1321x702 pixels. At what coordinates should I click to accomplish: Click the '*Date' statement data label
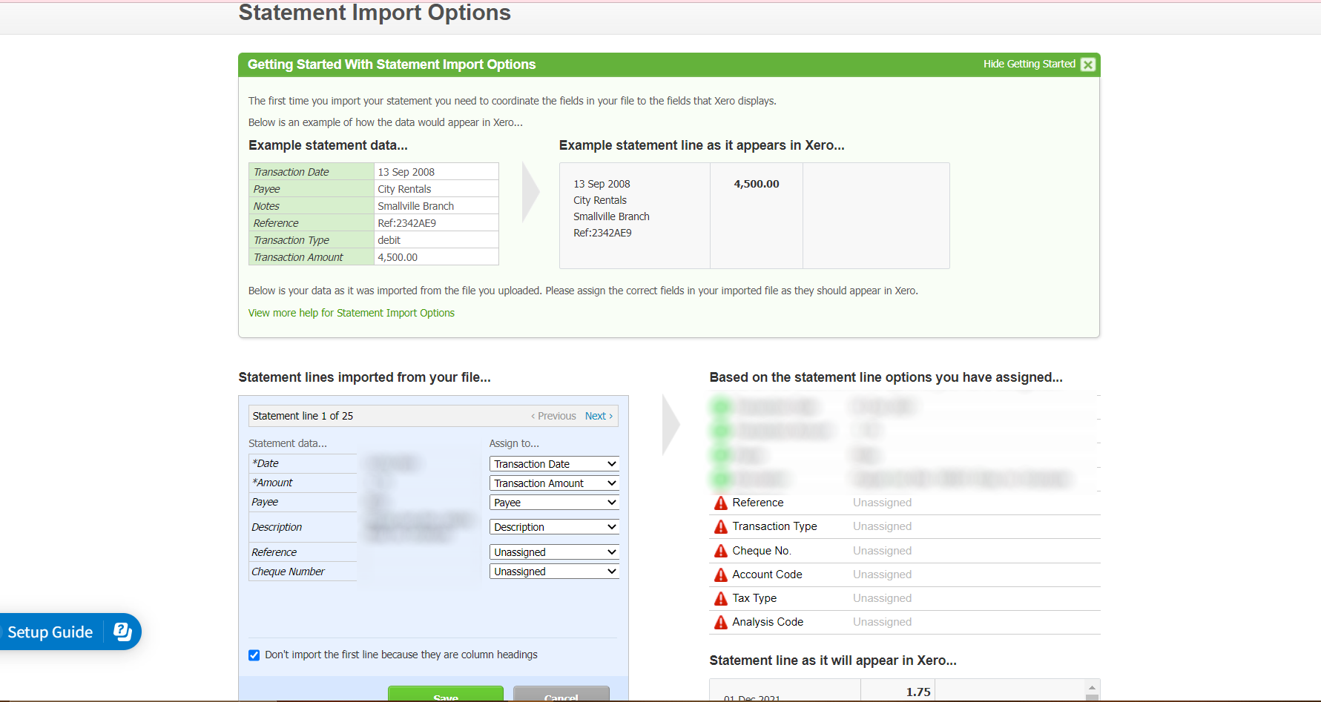pos(266,463)
